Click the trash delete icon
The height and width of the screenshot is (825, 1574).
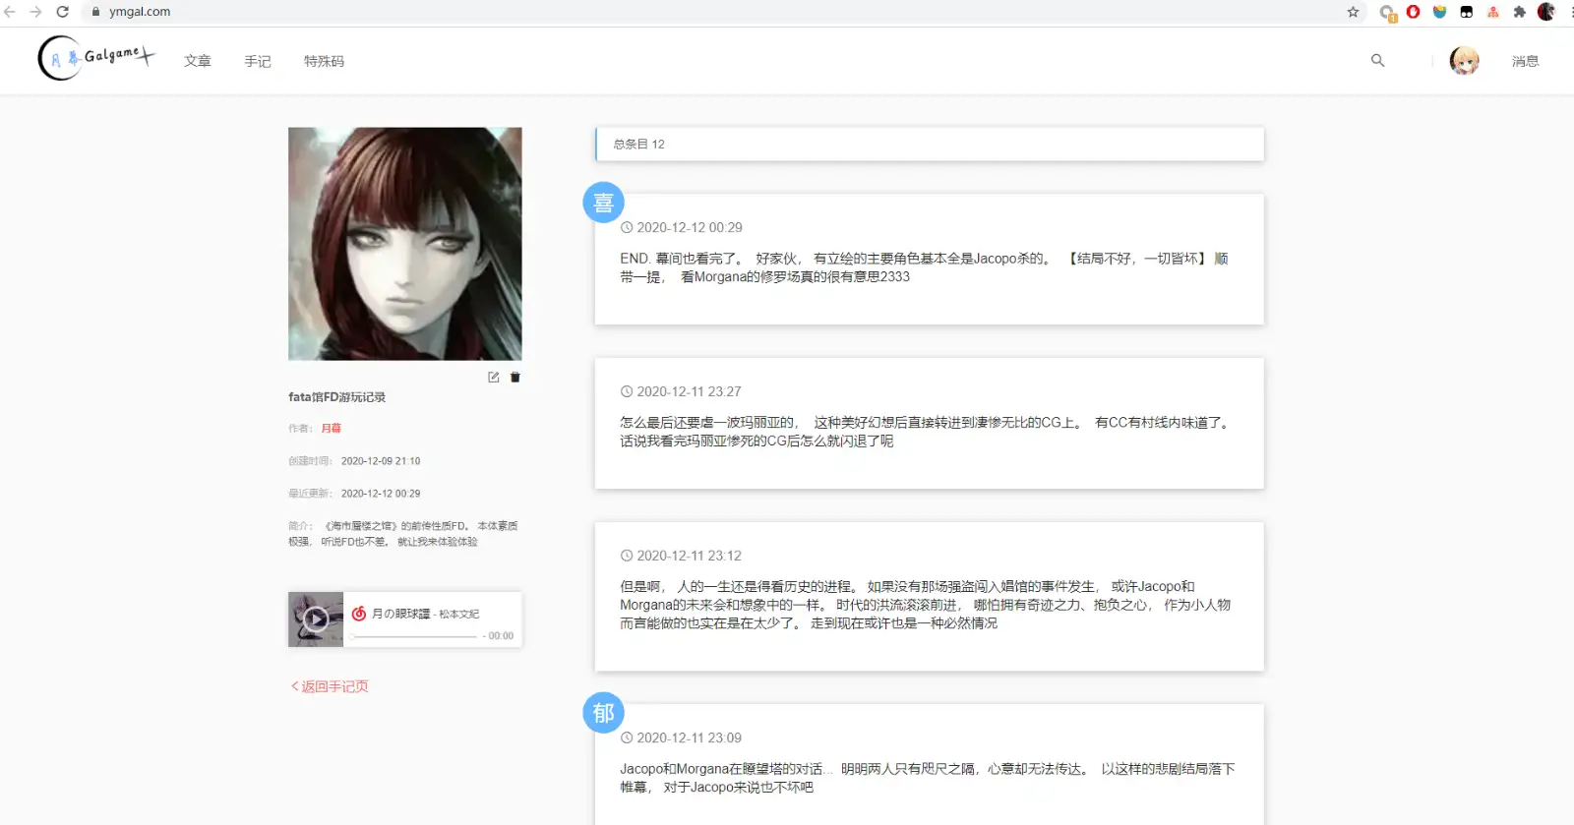(515, 378)
